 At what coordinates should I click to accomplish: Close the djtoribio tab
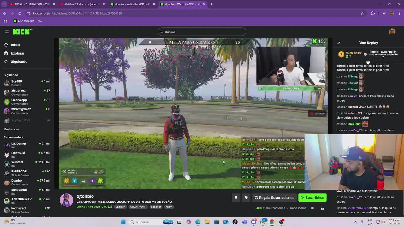tap(204, 4)
